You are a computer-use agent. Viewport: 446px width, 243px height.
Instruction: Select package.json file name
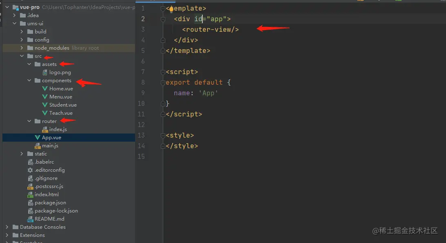(50, 203)
